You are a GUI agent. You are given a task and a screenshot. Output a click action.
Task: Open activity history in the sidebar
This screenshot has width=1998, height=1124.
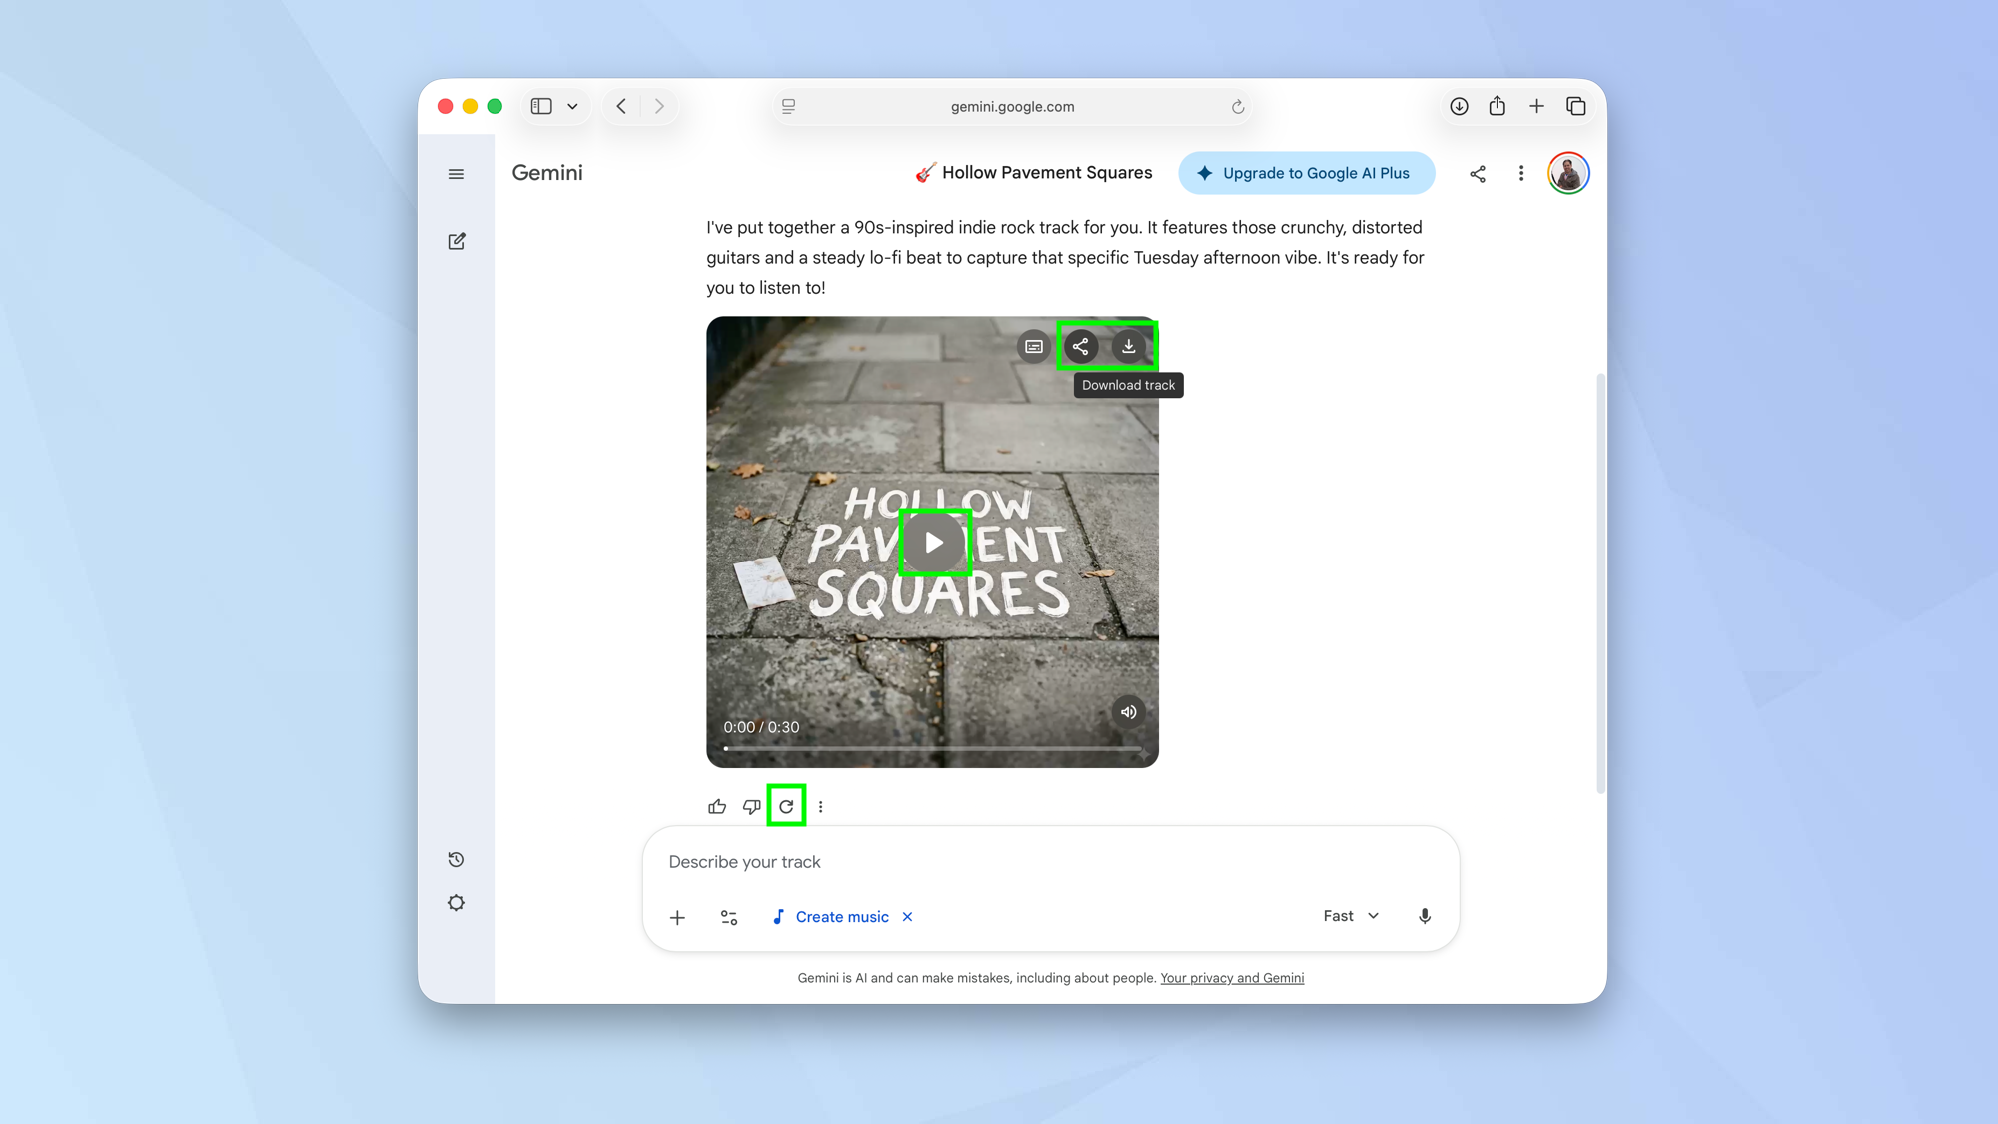[456, 859]
